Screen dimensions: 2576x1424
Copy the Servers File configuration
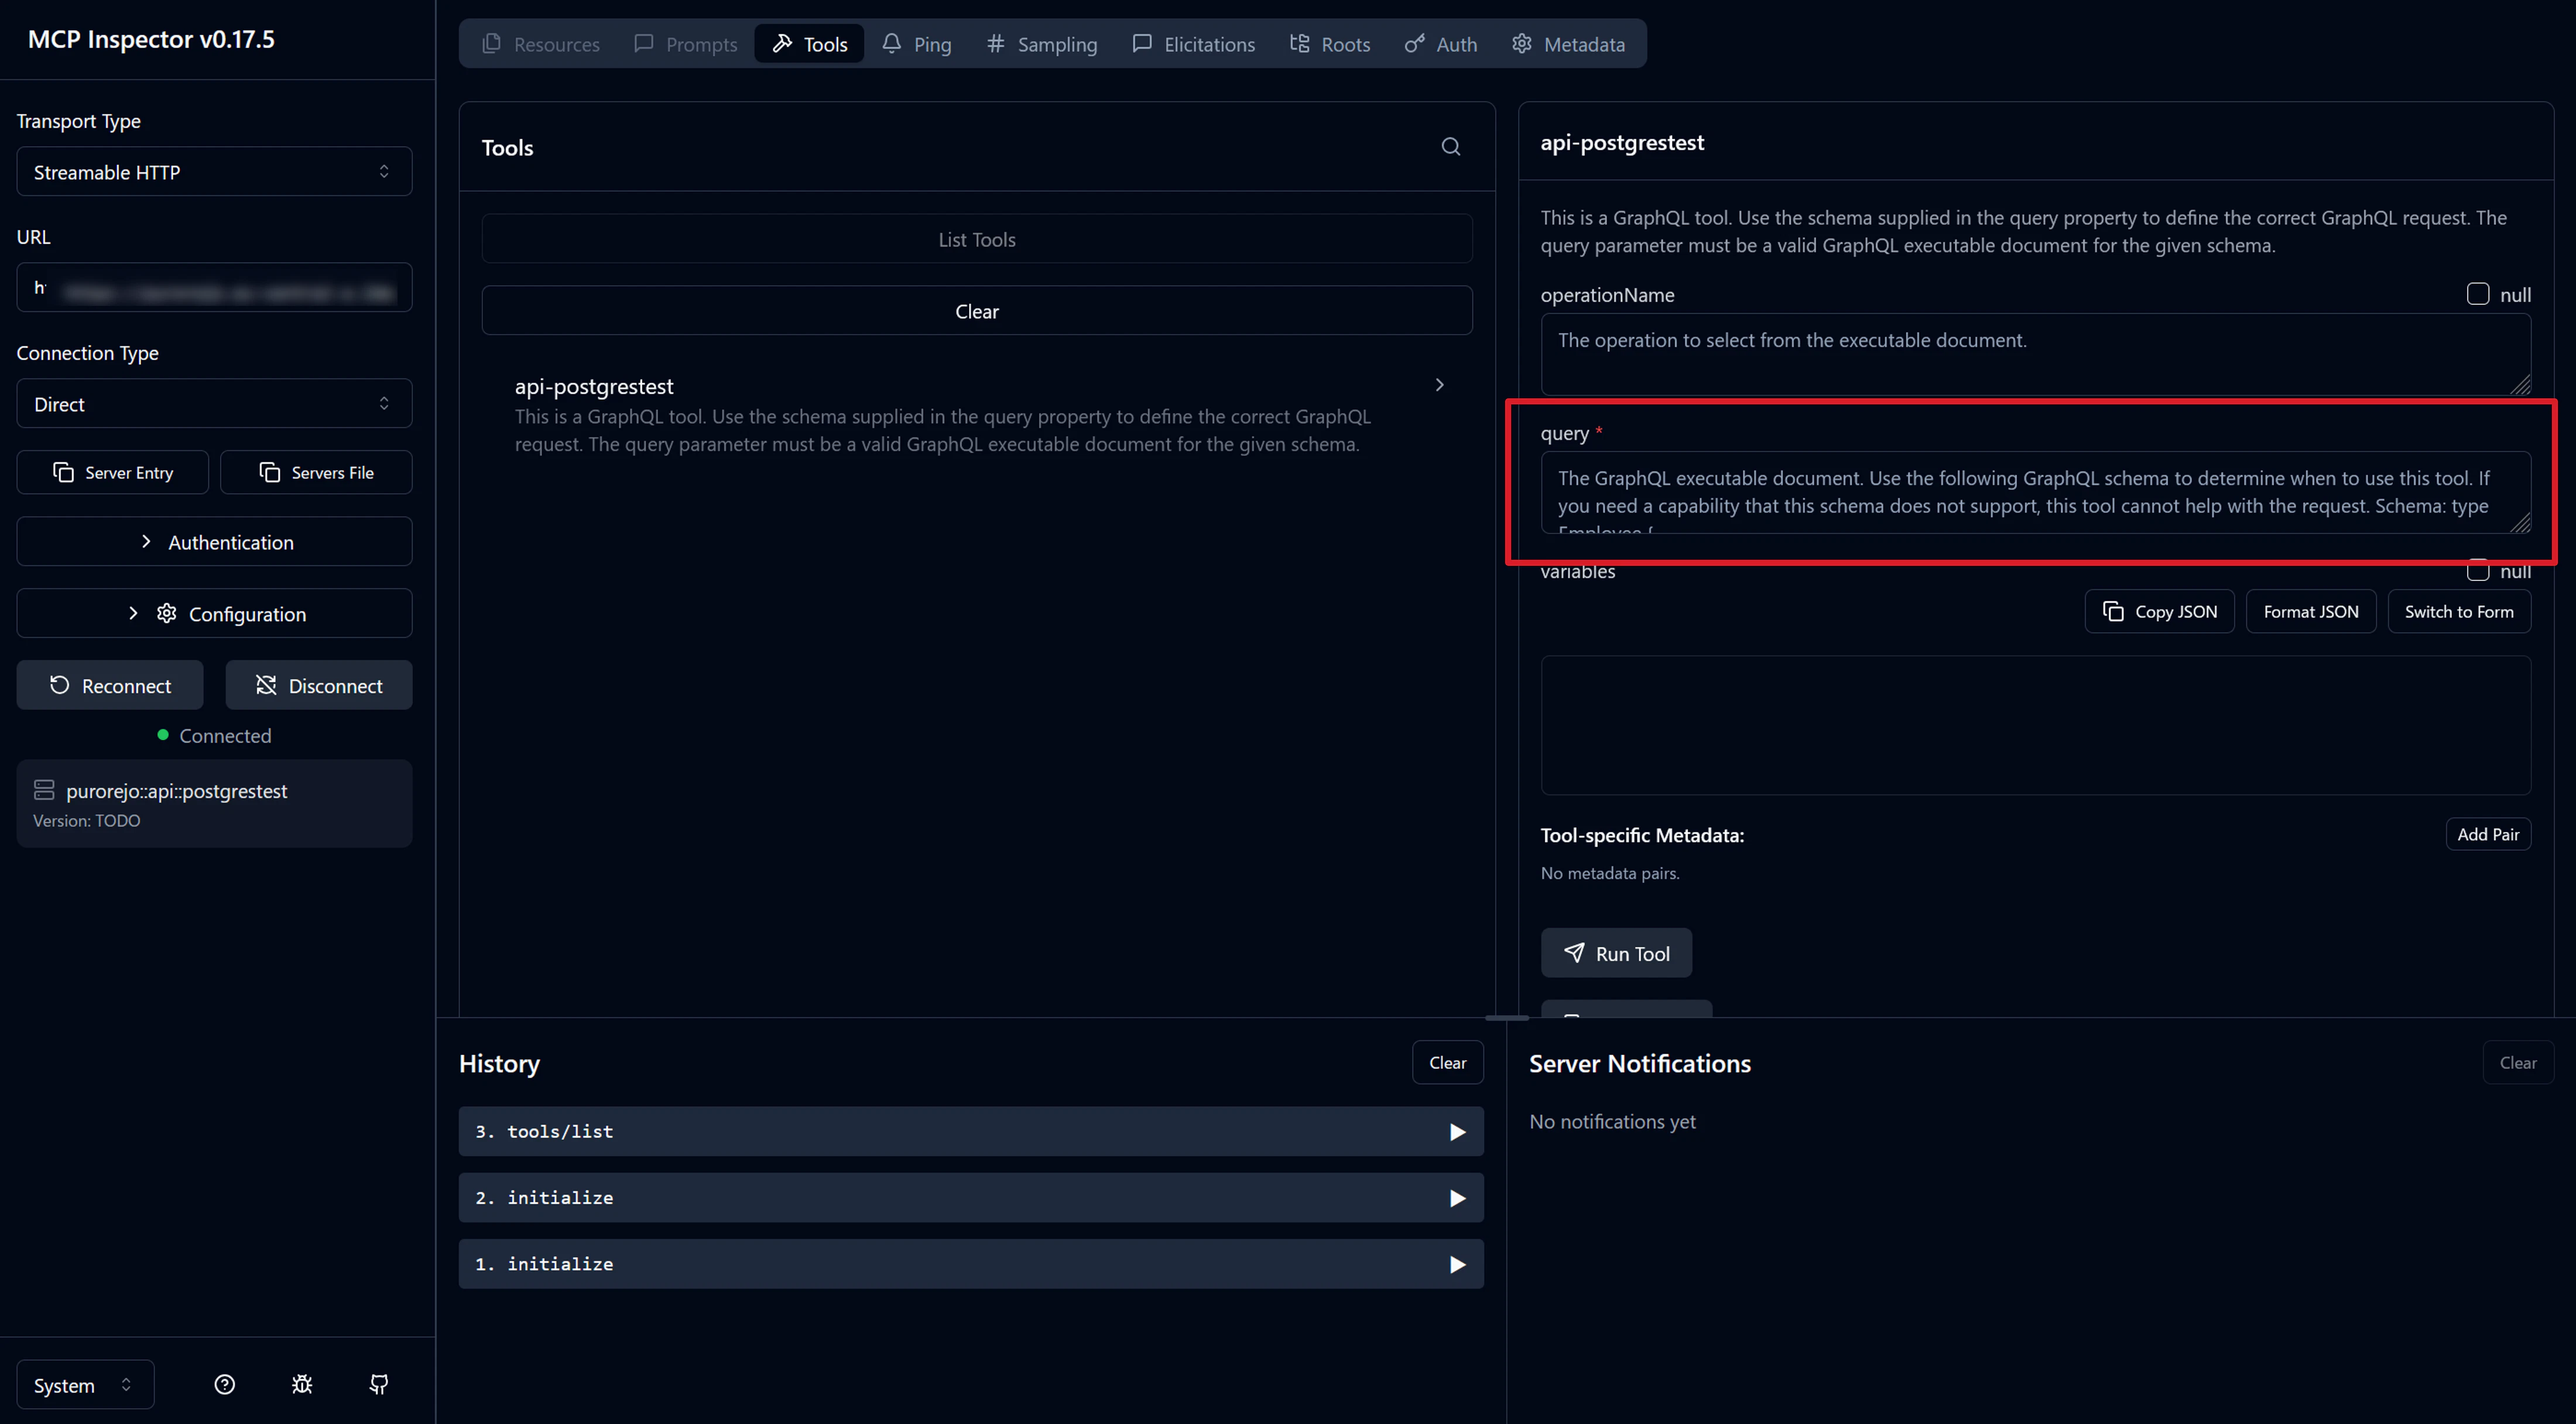point(316,473)
